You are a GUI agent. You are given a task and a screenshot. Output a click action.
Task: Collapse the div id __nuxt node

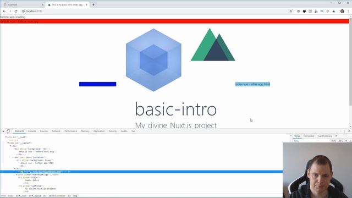(6, 137)
